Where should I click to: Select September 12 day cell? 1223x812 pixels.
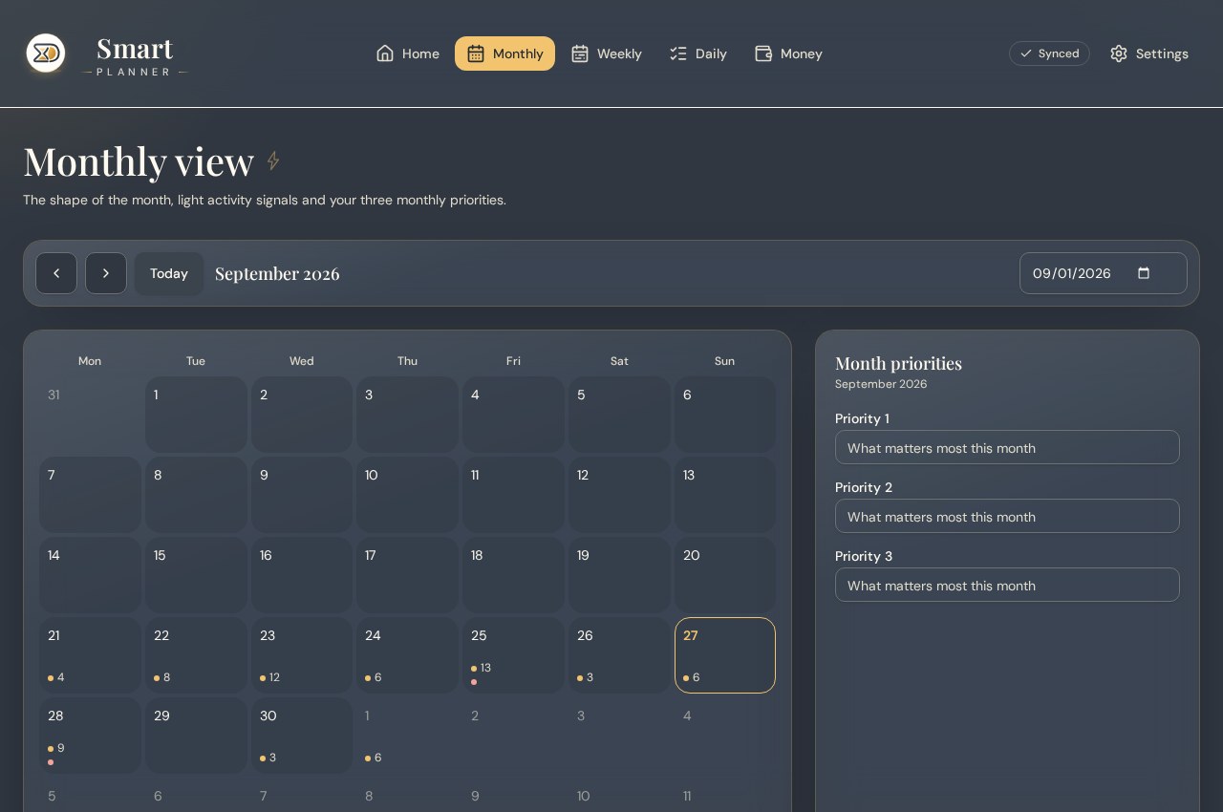point(619,495)
